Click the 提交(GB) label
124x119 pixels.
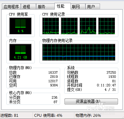click(74, 90)
